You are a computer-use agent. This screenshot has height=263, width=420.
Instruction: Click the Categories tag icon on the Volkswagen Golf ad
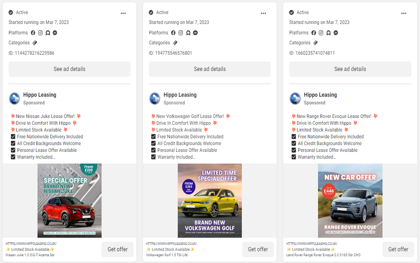[x=175, y=42]
